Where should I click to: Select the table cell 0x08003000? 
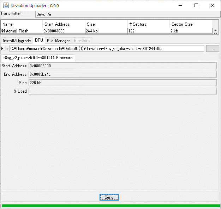[x=64, y=31]
